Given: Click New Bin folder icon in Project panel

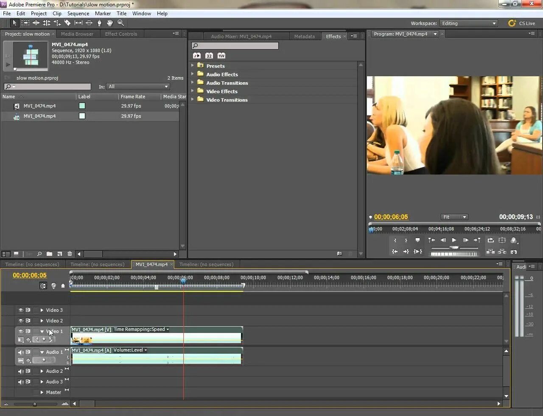Looking at the screenshot, I should click(49, 254).
